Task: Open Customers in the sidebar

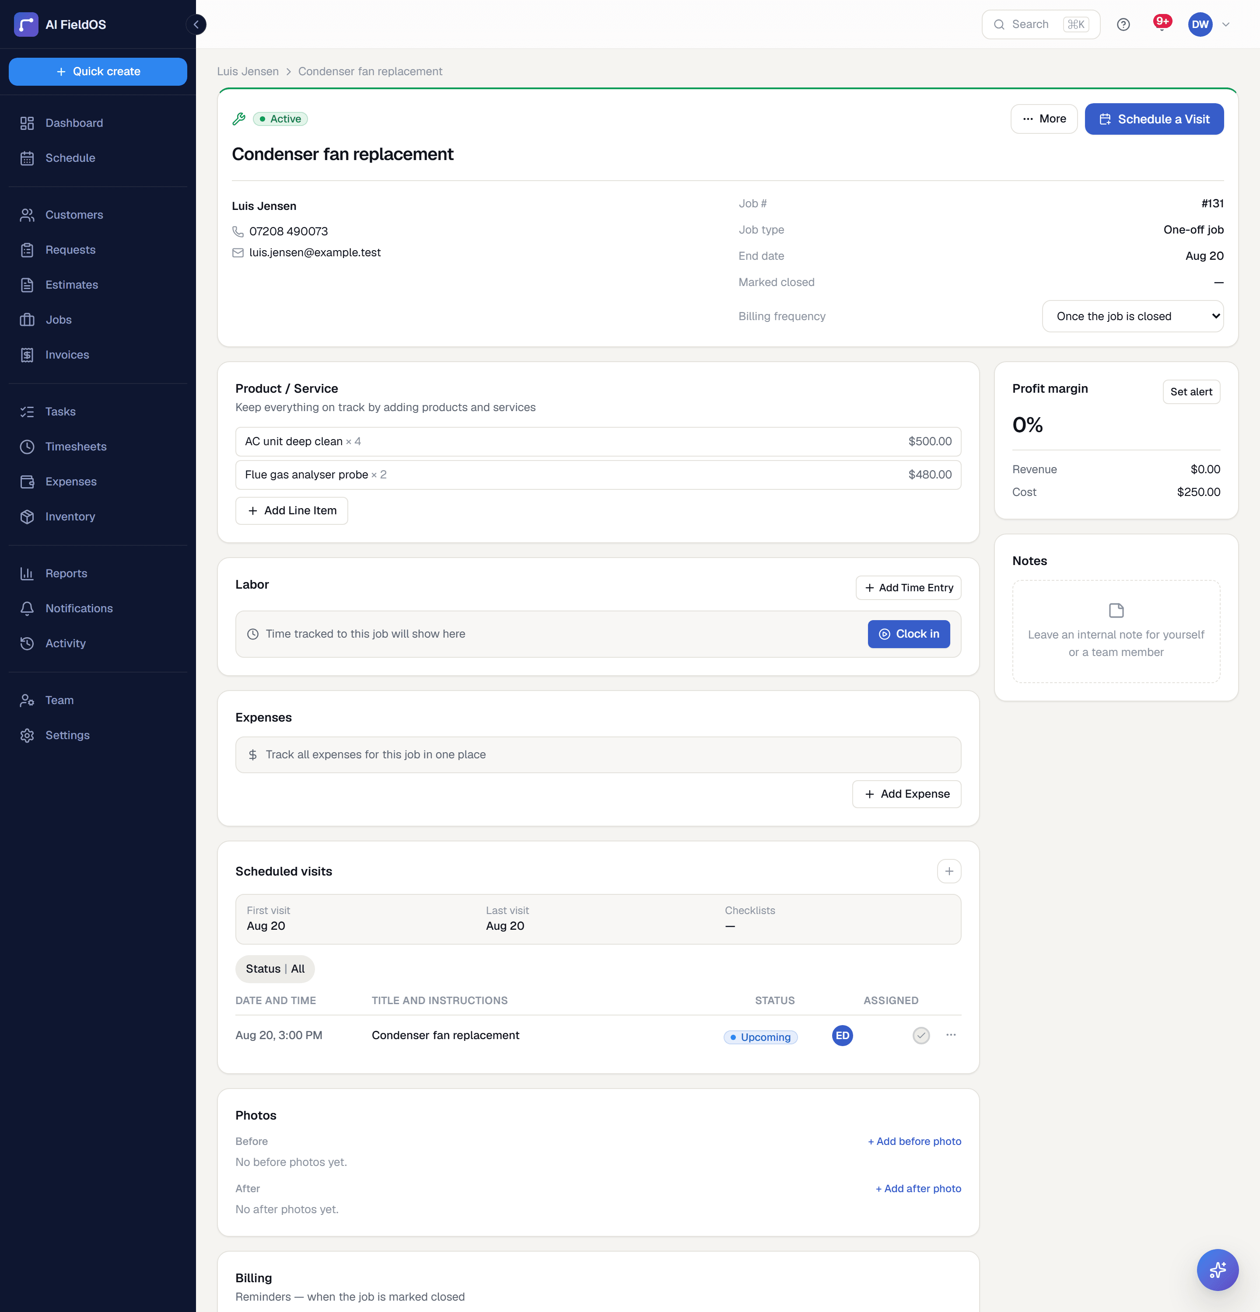Action: pyautogui.click(x=98, y=215)
